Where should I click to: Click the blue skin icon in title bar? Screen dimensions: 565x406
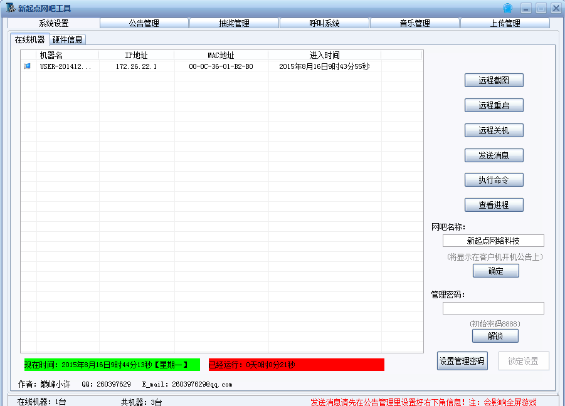coord(507,8)
